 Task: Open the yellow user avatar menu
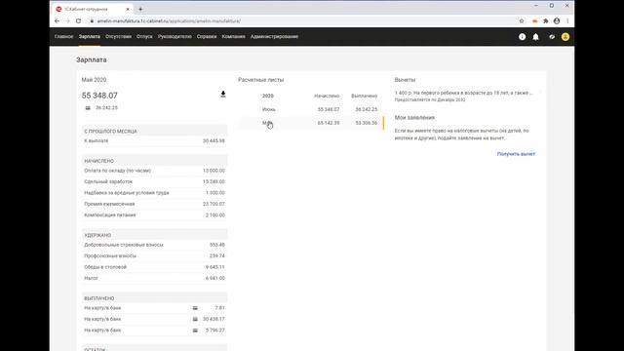[565, 37]
